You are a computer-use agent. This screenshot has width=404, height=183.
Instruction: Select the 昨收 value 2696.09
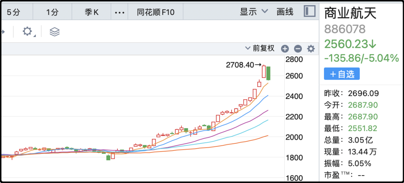363,93
